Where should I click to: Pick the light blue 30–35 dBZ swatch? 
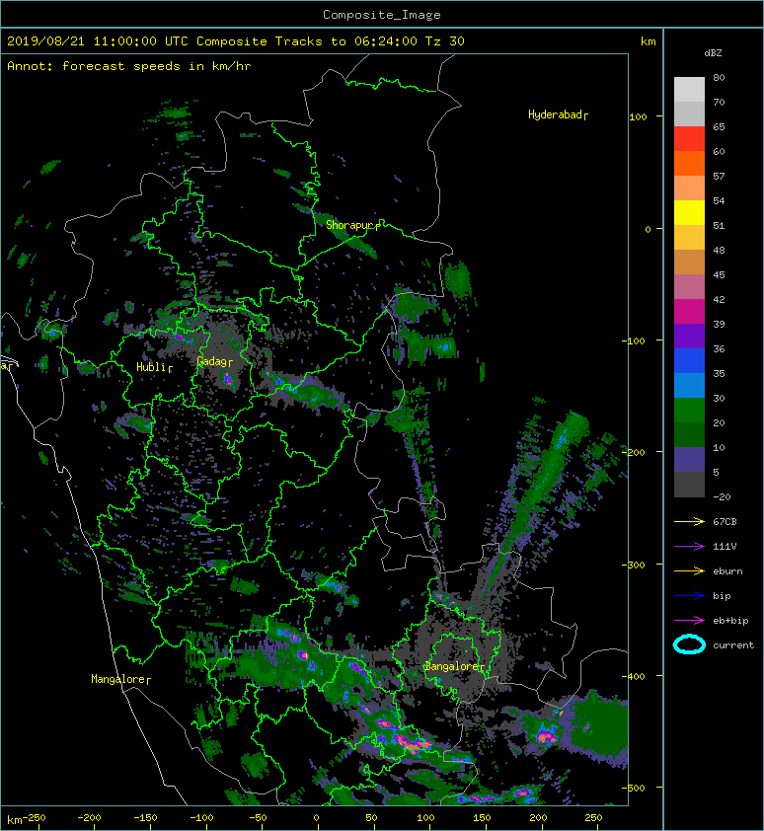coord(689,386)
